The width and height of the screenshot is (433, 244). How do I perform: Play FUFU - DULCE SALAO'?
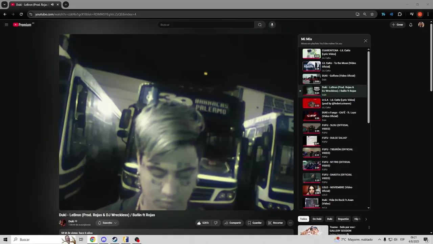(x=333, y=141)
